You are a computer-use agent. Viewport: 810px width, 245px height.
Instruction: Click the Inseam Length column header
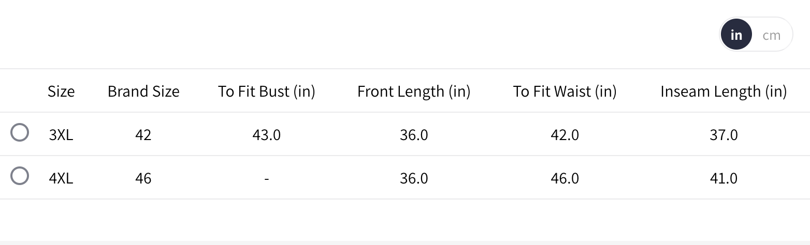(724, 91)
